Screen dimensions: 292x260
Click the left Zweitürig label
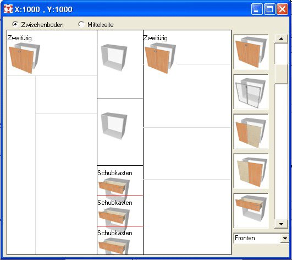[x=20, y=38]
